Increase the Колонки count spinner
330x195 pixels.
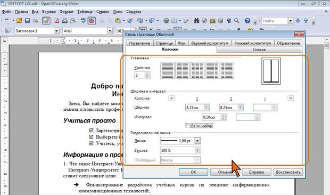[x=147, y=74]
